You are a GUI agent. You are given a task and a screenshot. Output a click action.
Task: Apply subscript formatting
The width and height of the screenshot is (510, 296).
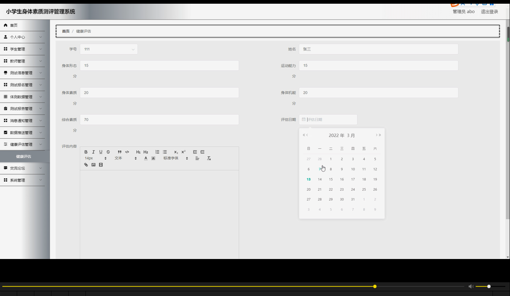[176, 152]
